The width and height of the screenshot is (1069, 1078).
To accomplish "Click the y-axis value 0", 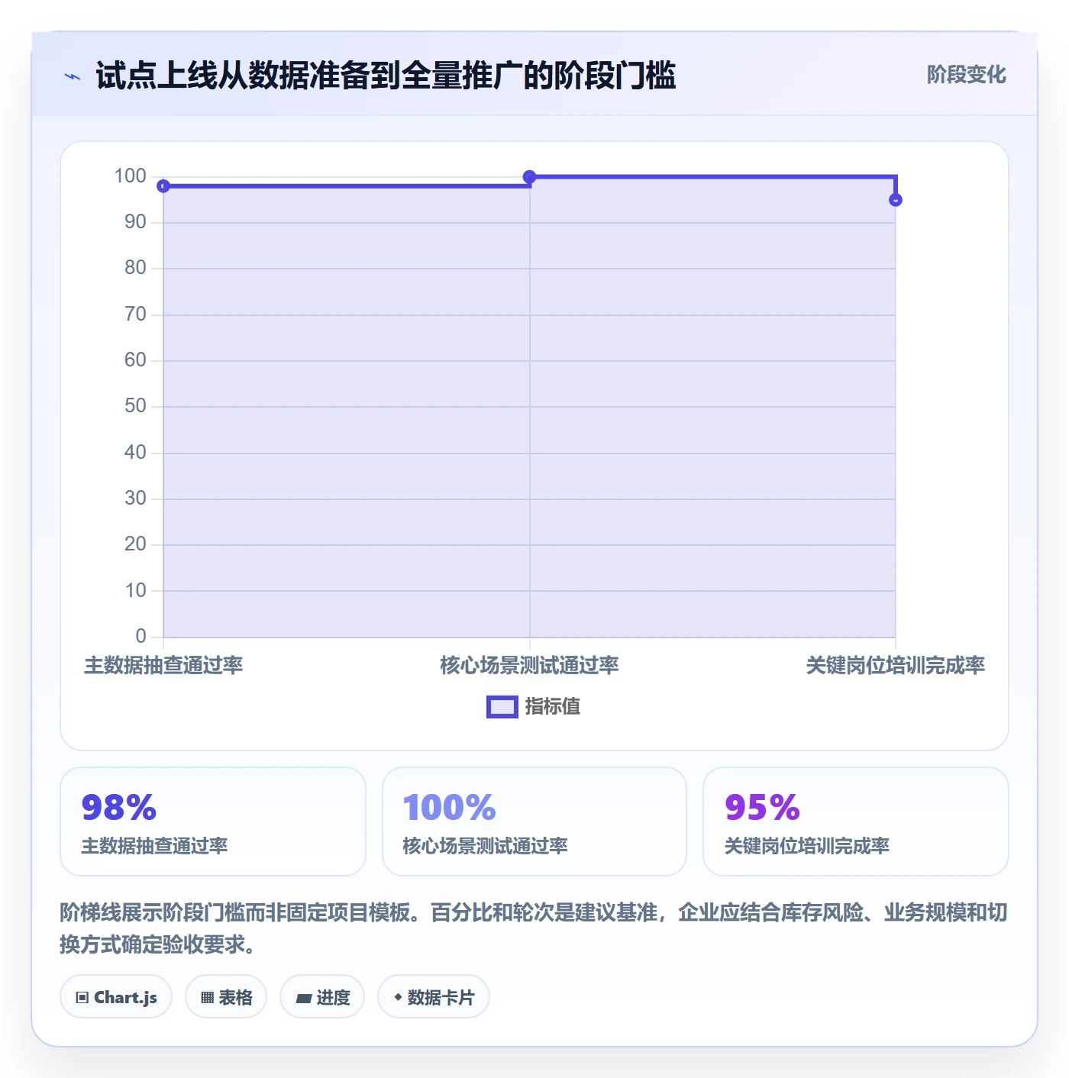I will [x=140, y=636].
